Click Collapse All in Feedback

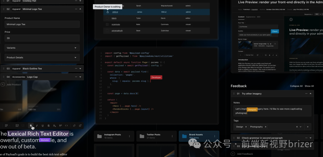pyautogui.click(x=296, y=86)
